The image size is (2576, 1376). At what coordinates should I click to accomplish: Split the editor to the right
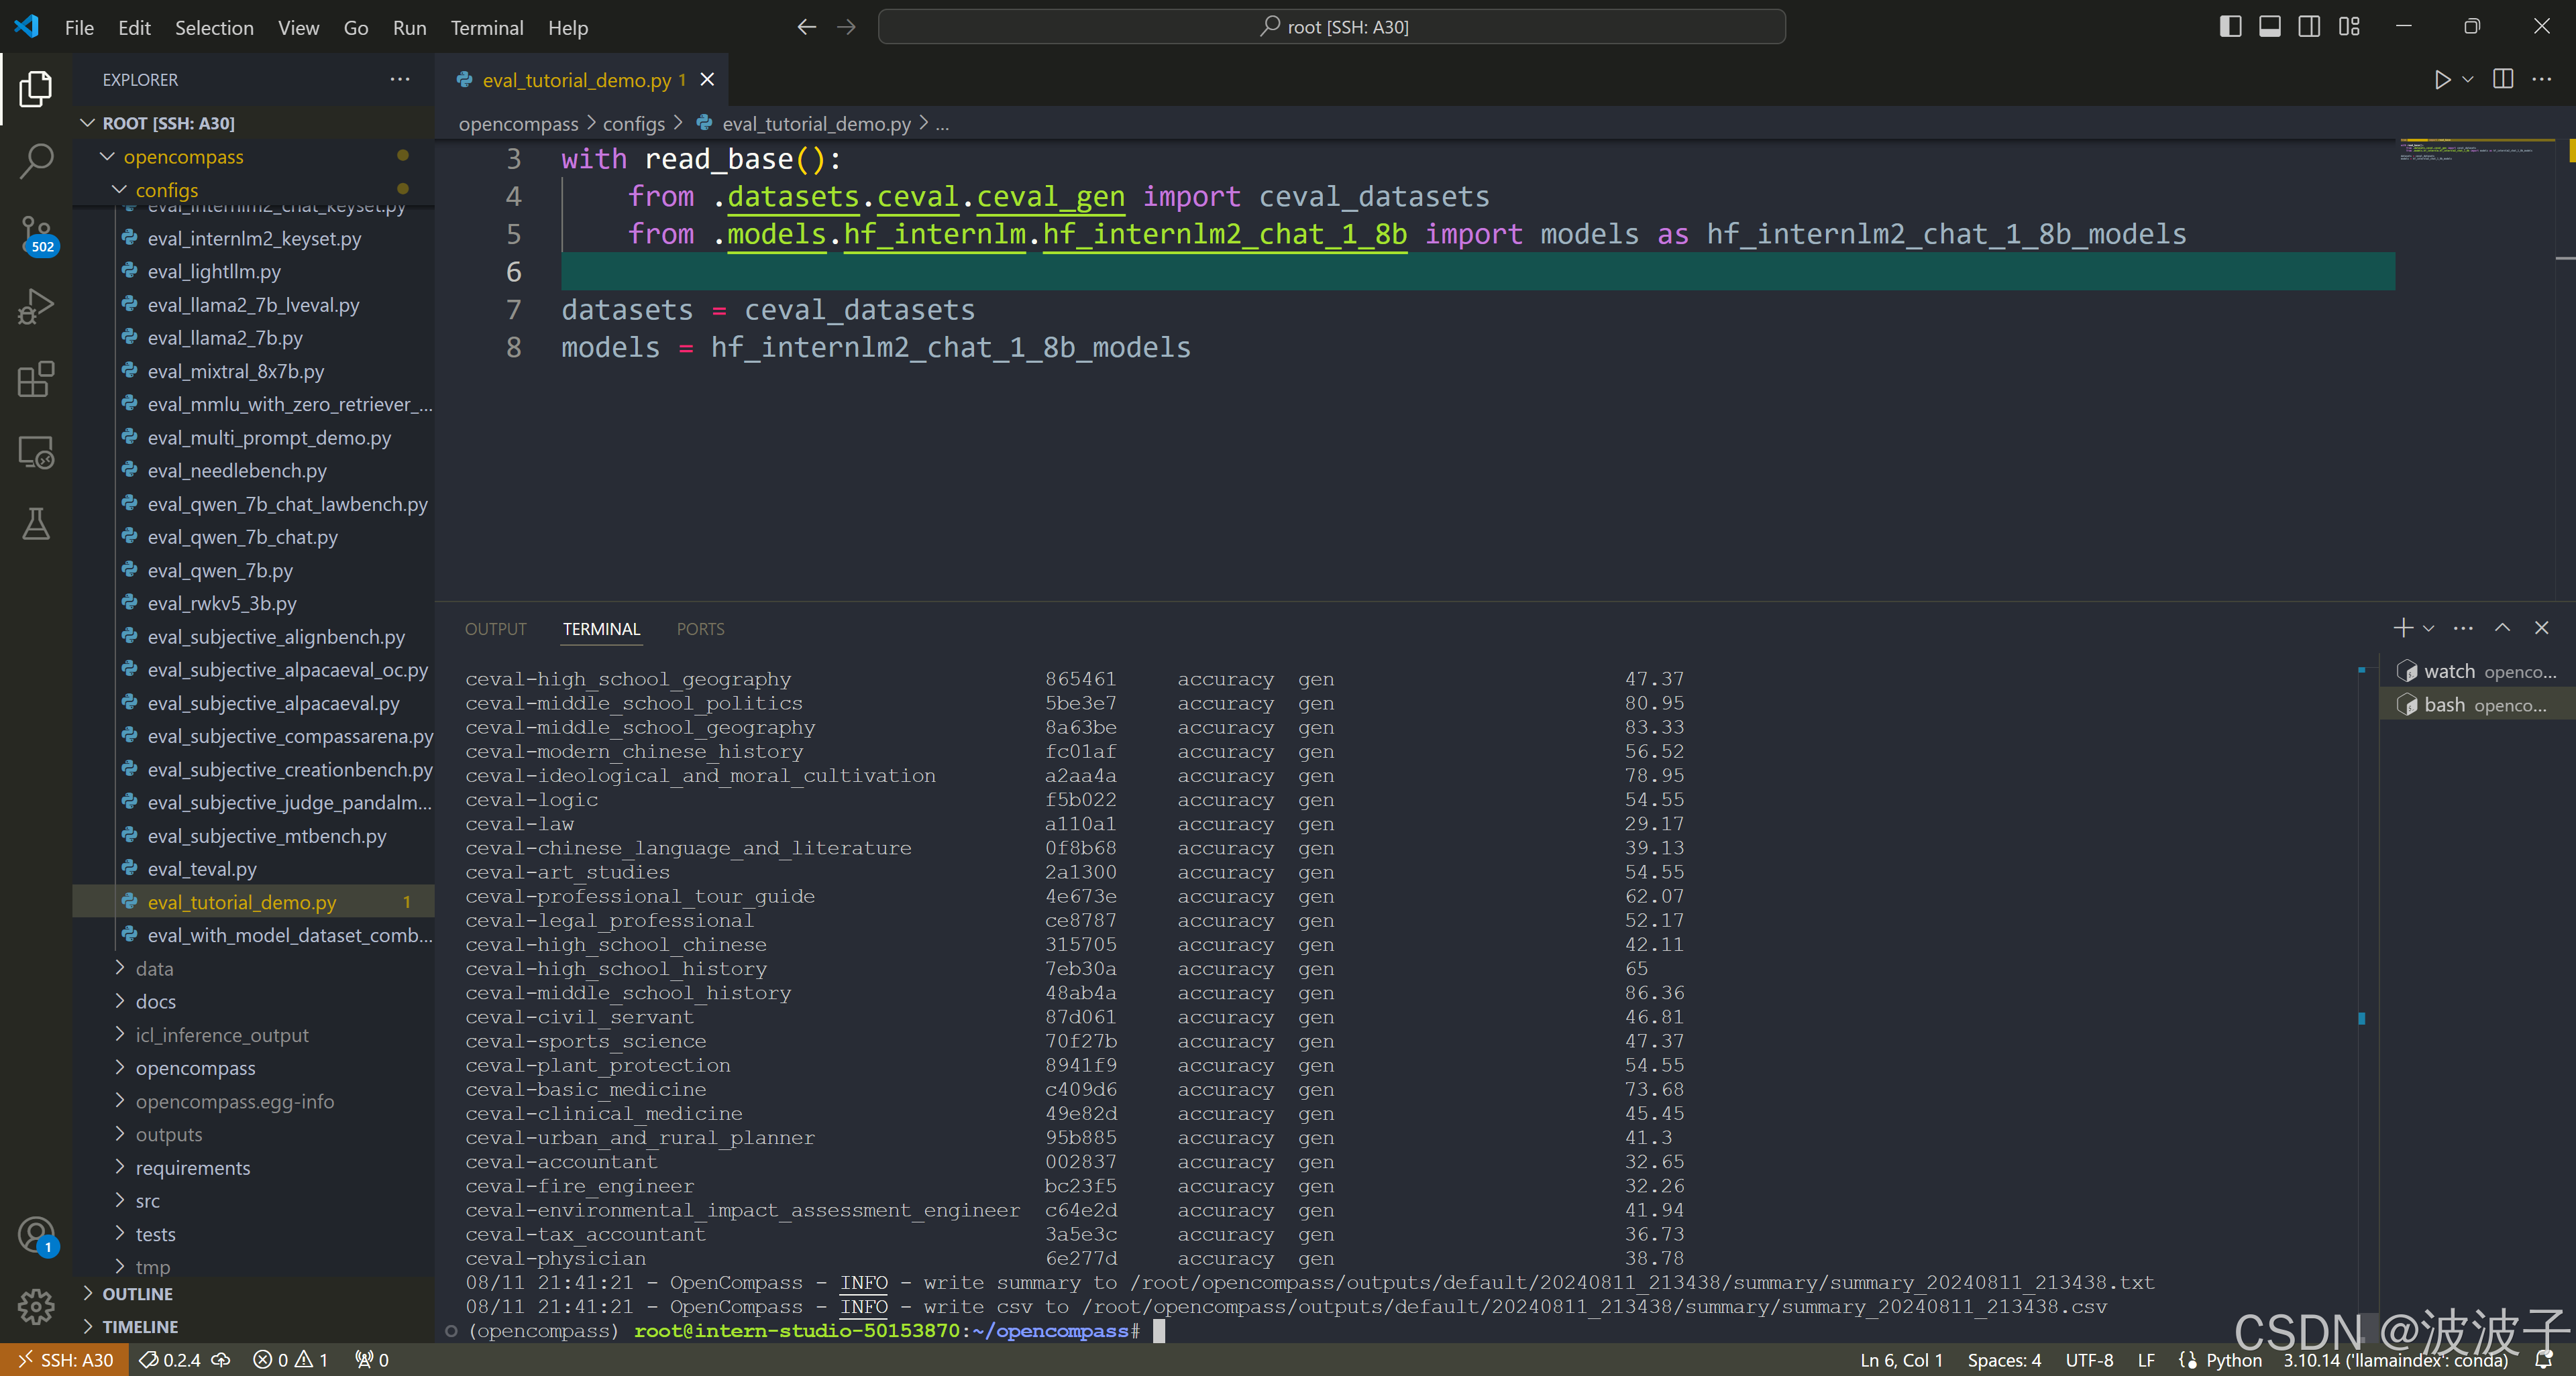pos(2503,80)
